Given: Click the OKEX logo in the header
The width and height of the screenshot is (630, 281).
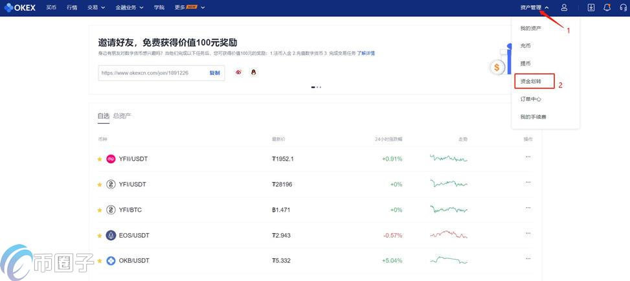Looking at the screenshot, I should (19, 8).
